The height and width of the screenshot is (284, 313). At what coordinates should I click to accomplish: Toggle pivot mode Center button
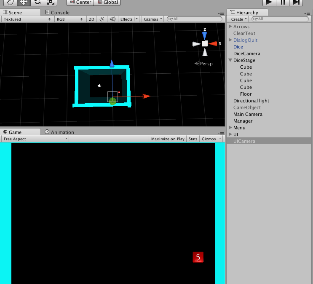(80, 3)
